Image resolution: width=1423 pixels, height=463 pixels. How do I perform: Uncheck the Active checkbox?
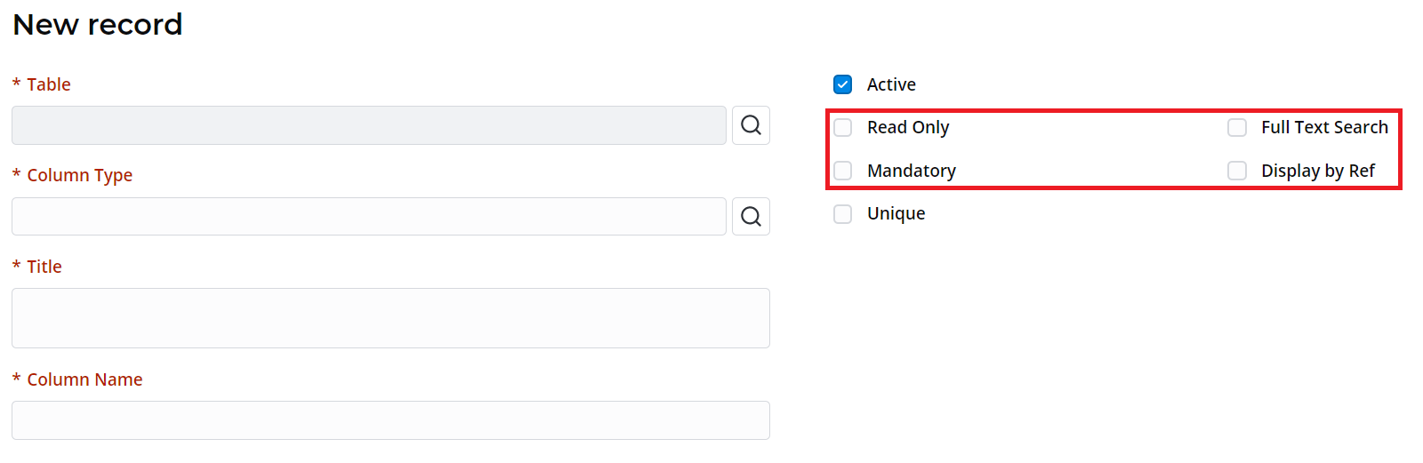coord(843,84)
